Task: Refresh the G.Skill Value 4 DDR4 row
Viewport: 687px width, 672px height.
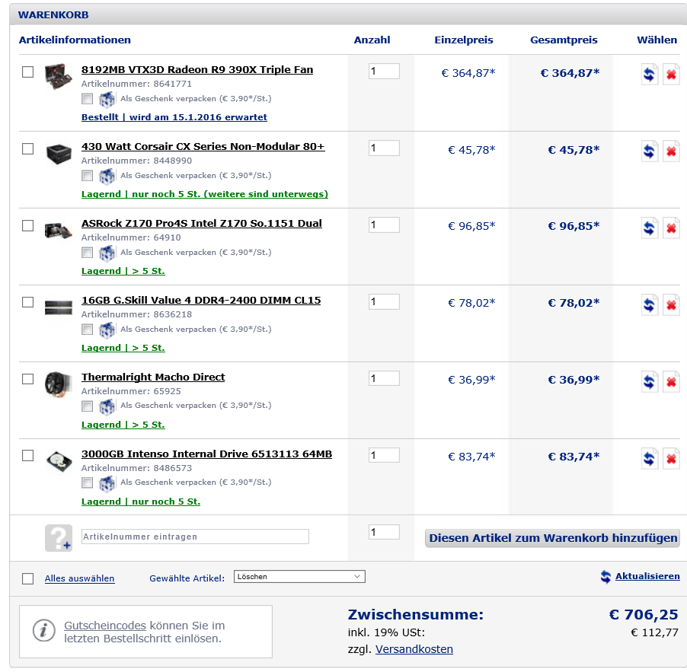Action: pos(649,305)
